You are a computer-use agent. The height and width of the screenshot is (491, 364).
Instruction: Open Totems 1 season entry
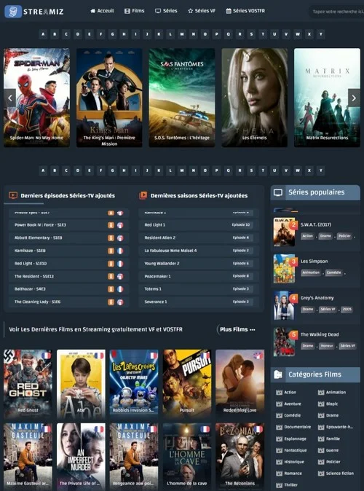[199, 288]
